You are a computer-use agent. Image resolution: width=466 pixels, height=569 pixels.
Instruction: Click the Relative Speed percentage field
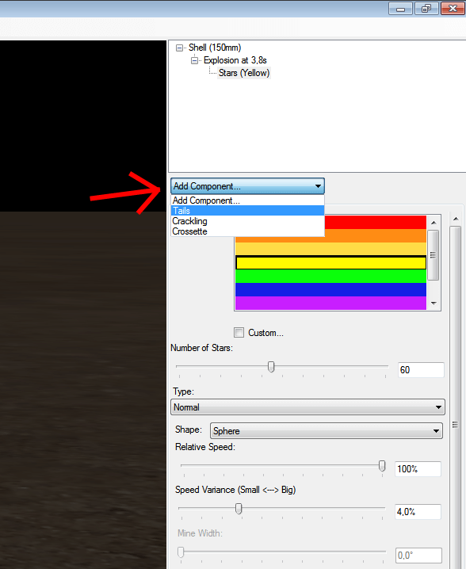click(x=418, y=469)
